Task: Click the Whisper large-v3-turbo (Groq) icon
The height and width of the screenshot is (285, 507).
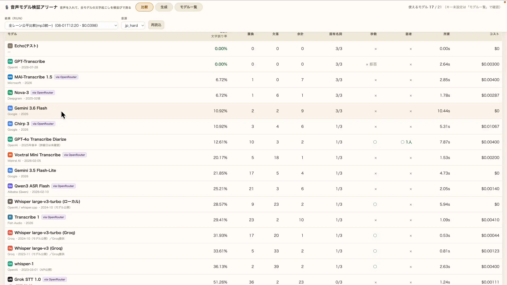Action: coord(10,233)
